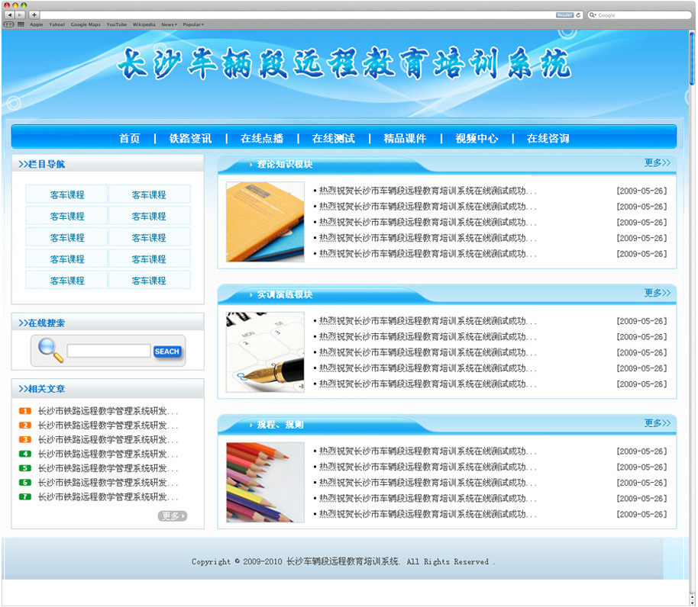Click the Reload icon in address bar
This screenshot has width=698, height=607.
[578, 15]
